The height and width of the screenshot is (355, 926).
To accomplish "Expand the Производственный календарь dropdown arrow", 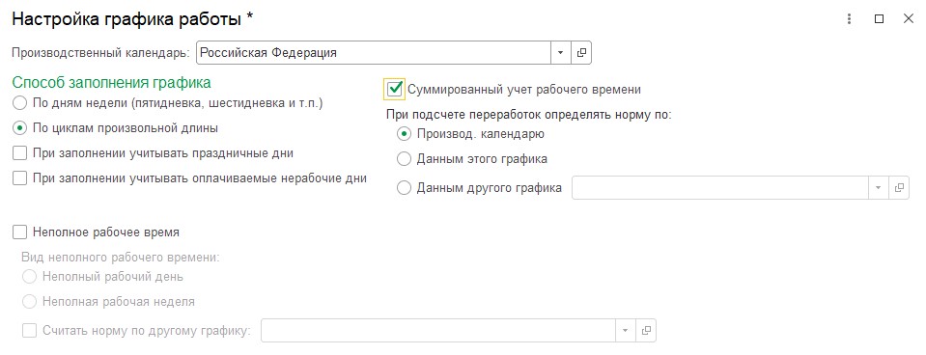I will coord(560,52).
